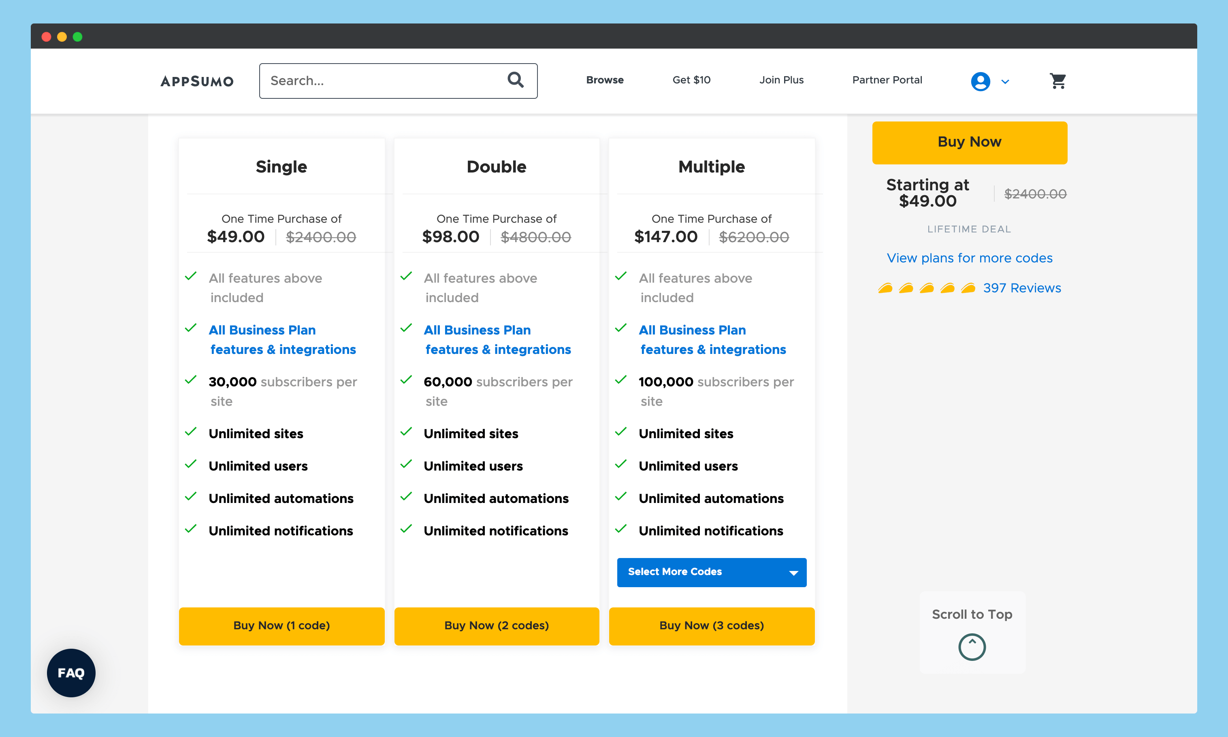Click the red close window dot
This screenshot has width=1228, height=737.
pos(46,37)
